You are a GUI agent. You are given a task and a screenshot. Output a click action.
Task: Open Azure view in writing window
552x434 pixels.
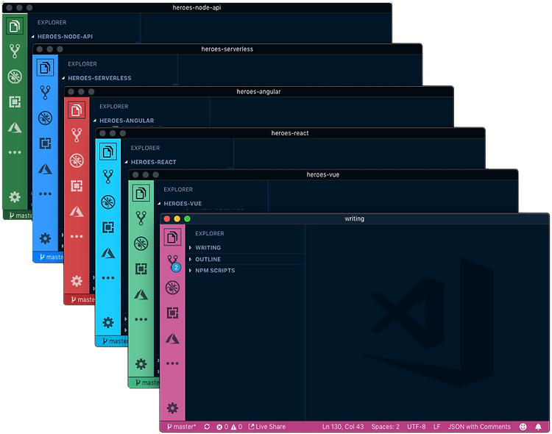172,338
